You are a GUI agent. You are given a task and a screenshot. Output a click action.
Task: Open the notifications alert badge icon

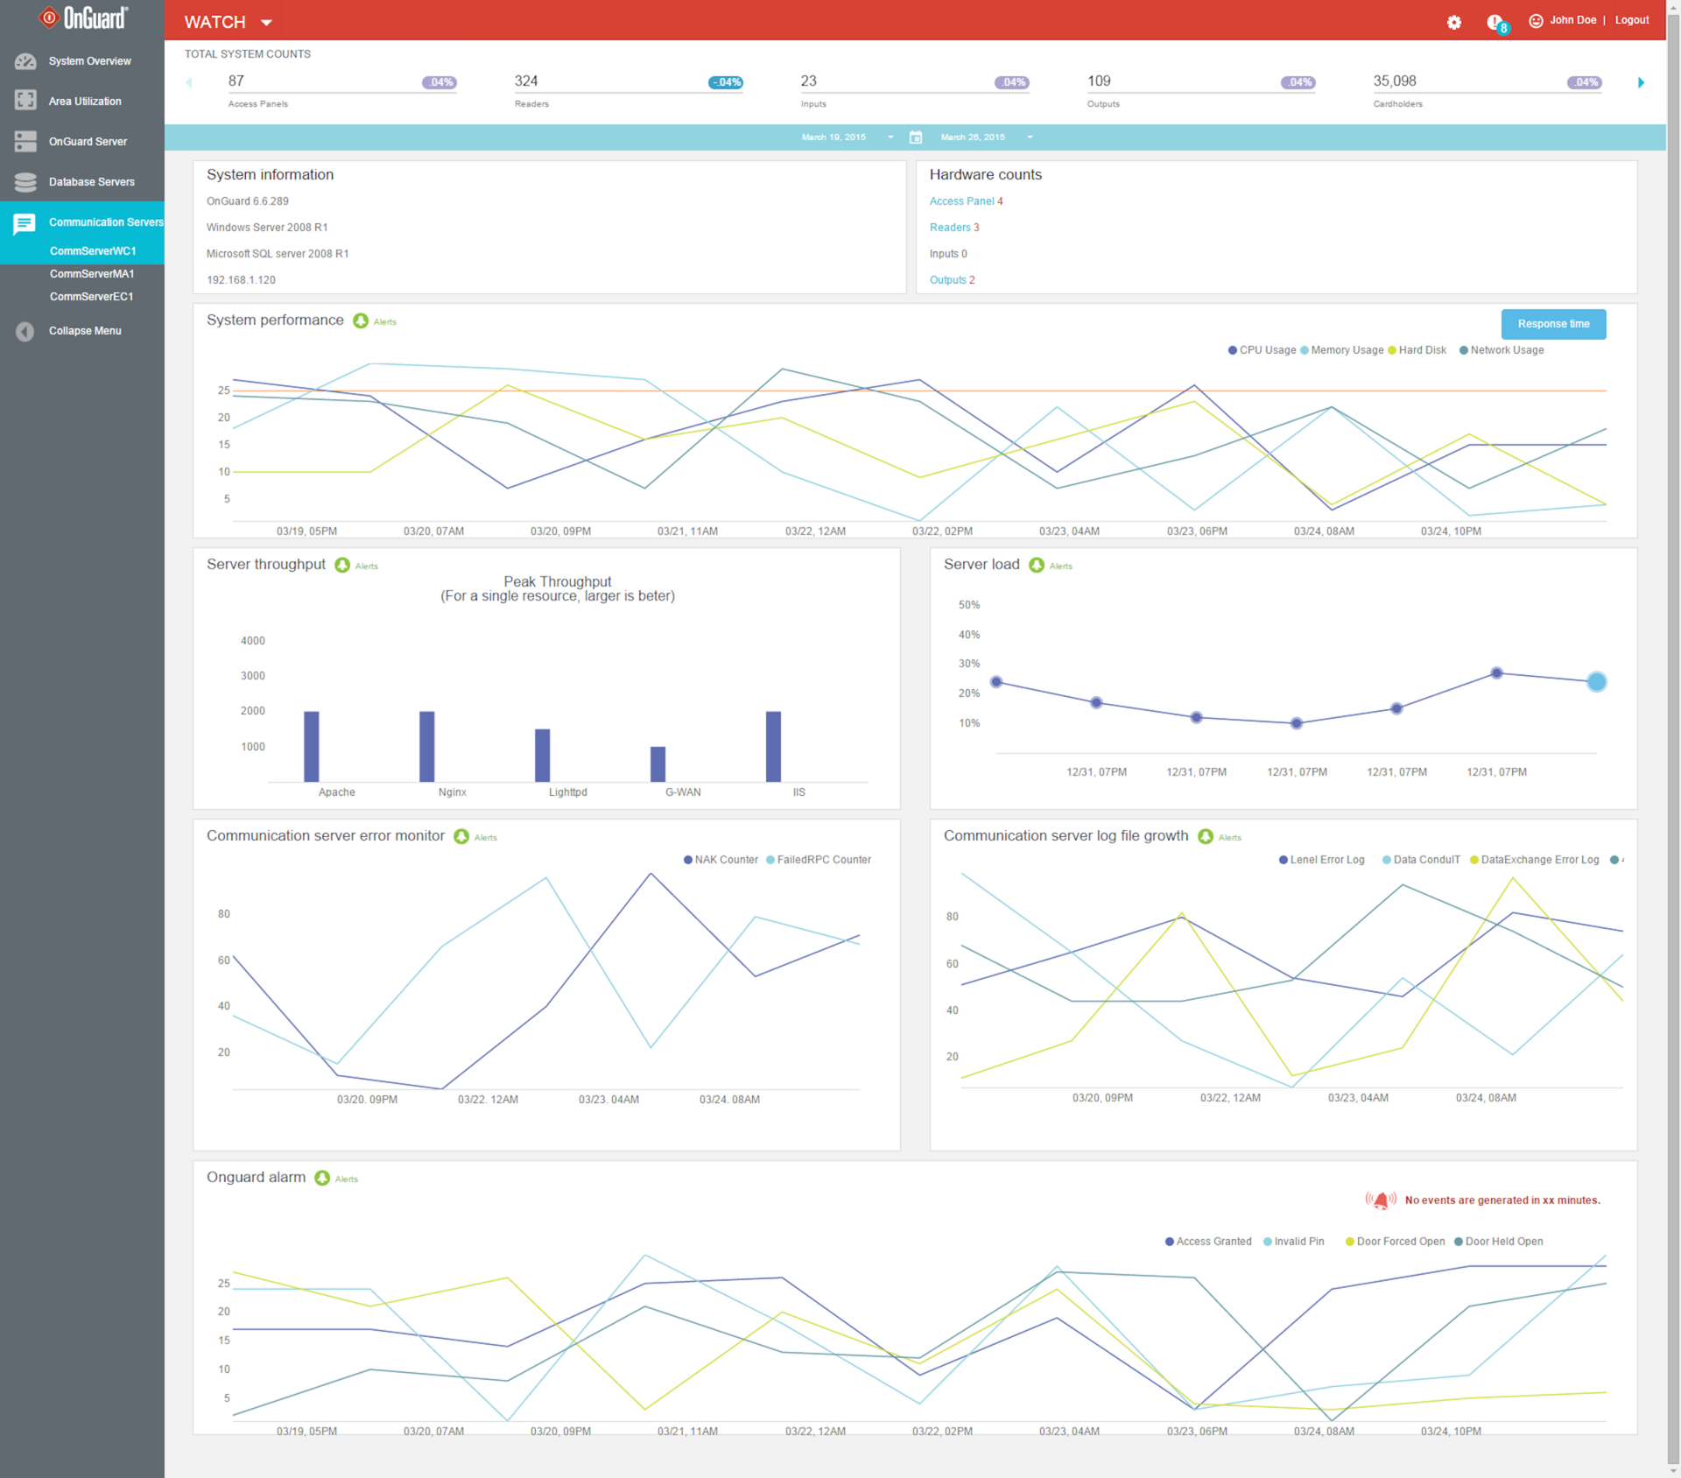[1496, 23]
